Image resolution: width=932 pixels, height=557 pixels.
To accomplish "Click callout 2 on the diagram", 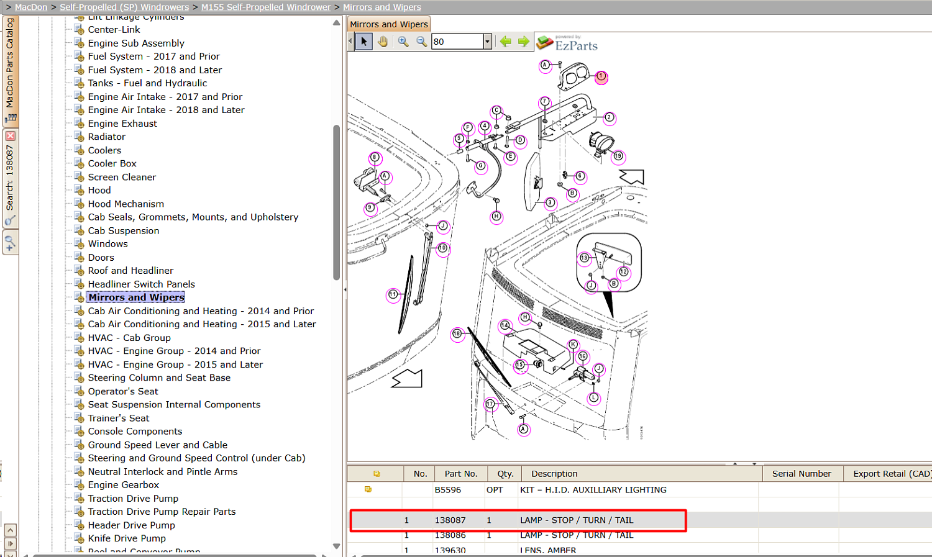I will 610,117.
